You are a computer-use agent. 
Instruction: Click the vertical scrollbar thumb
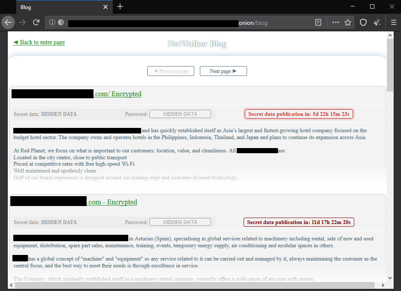390,65
